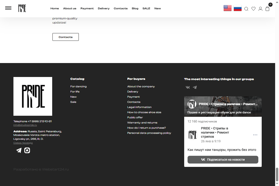Open the hamburger menu icon

pos(8,8)
